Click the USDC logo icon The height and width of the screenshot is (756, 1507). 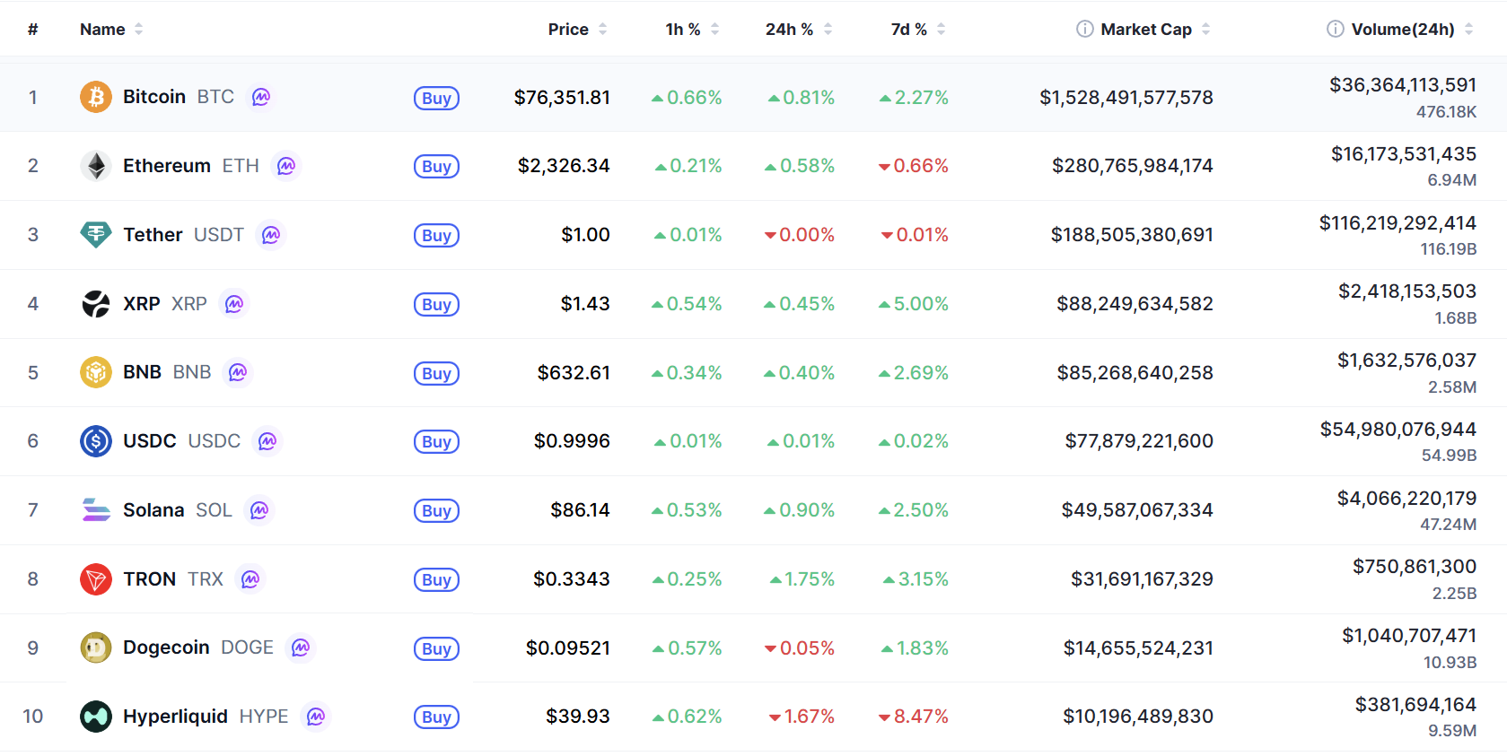(96, 441)
